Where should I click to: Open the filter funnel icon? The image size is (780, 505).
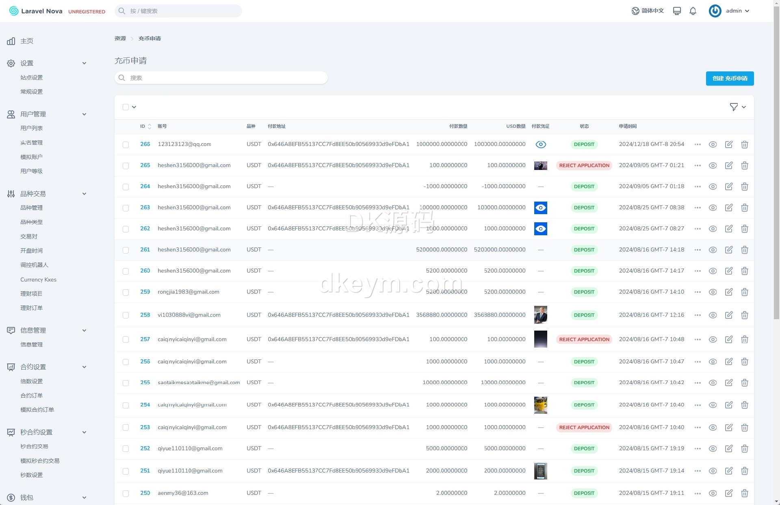tap(734, 107)
